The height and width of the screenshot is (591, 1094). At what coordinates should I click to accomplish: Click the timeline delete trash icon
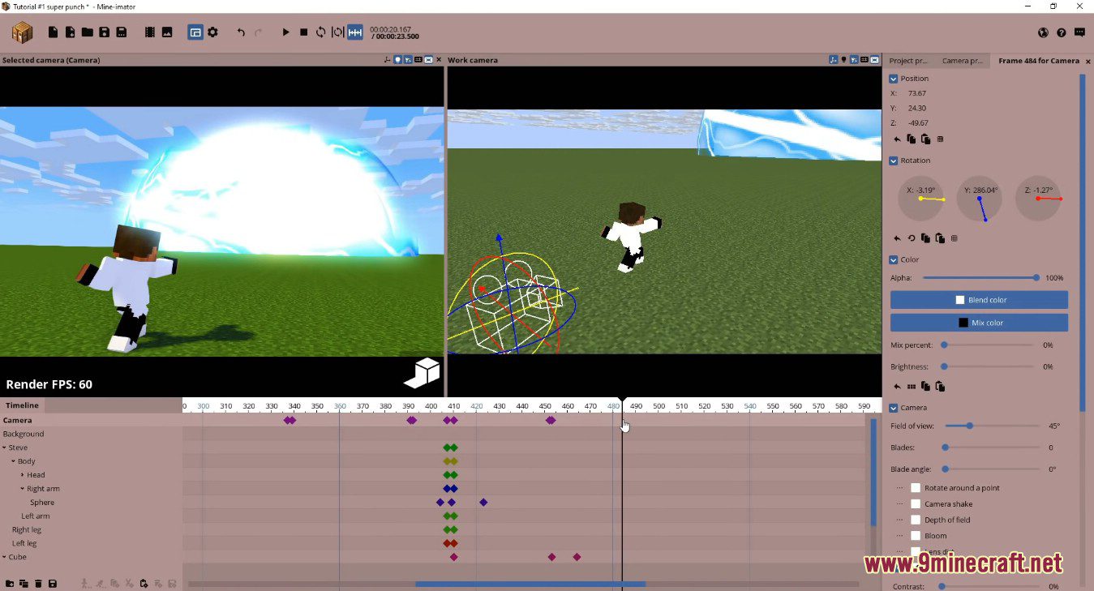point(38,584)
